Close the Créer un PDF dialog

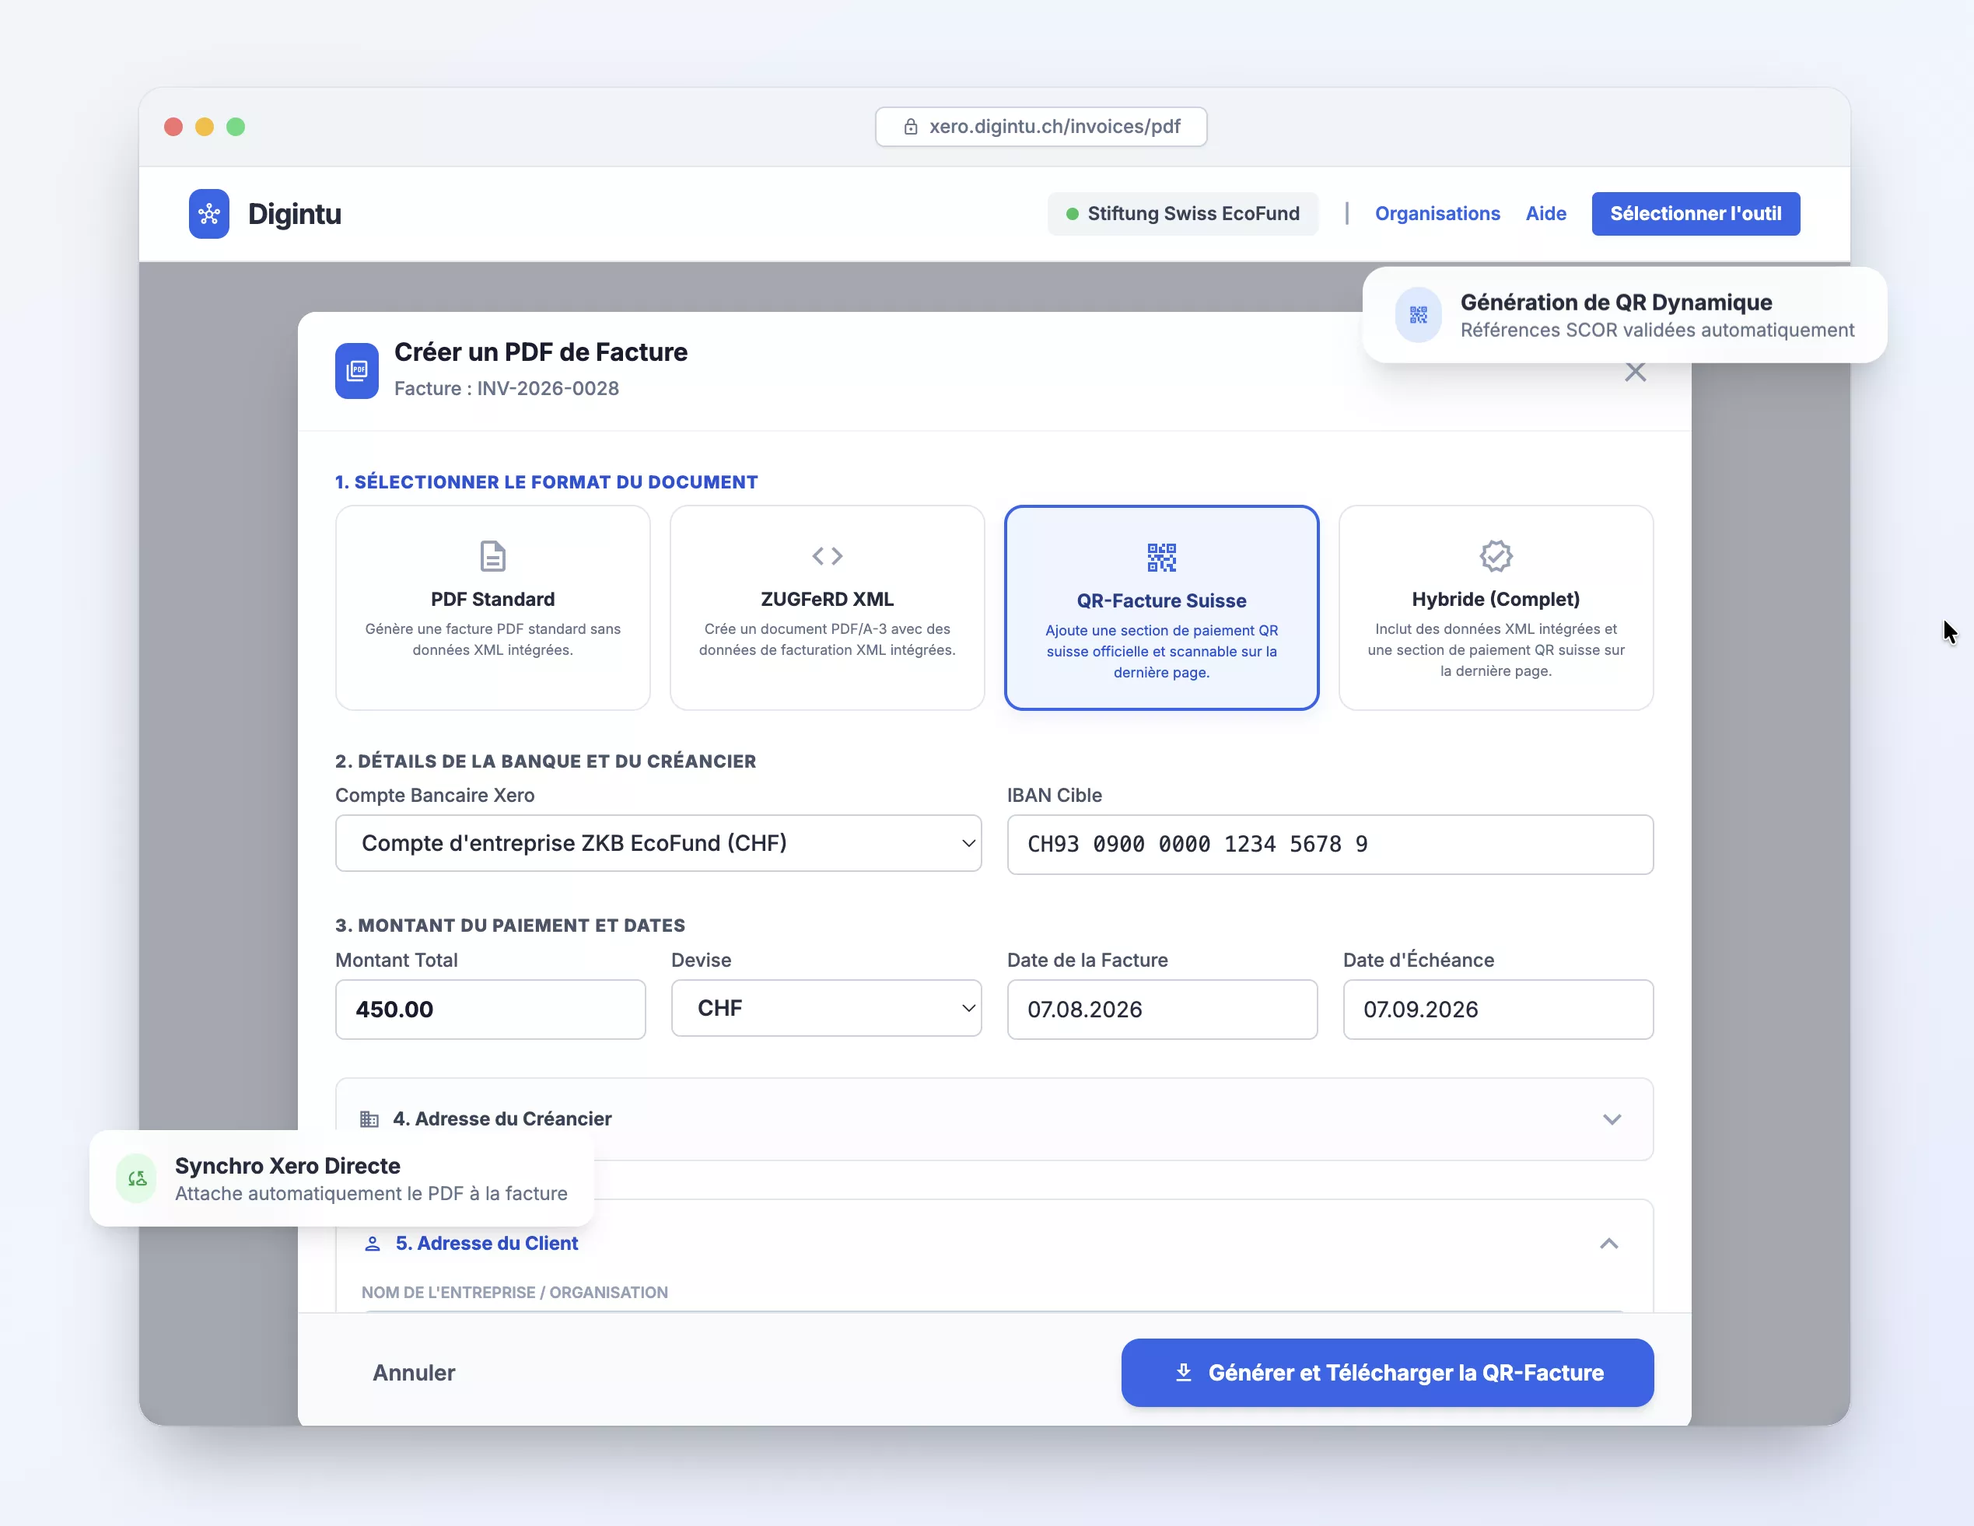(x=1635, y=372)
